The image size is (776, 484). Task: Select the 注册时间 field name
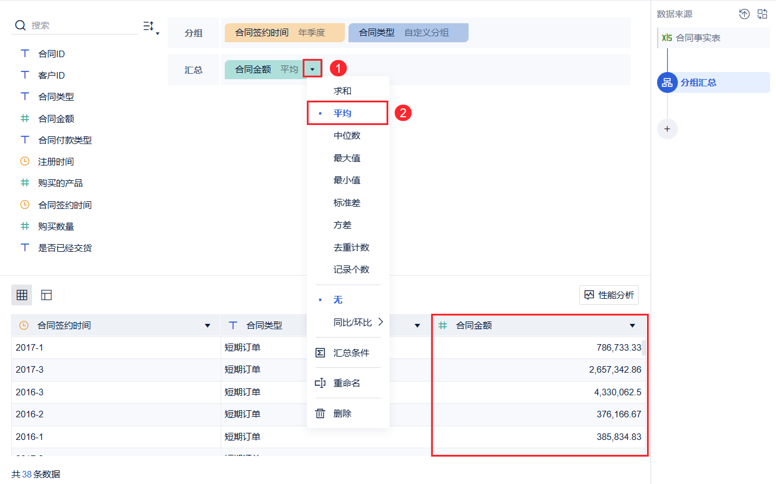[x=56, y=161]
